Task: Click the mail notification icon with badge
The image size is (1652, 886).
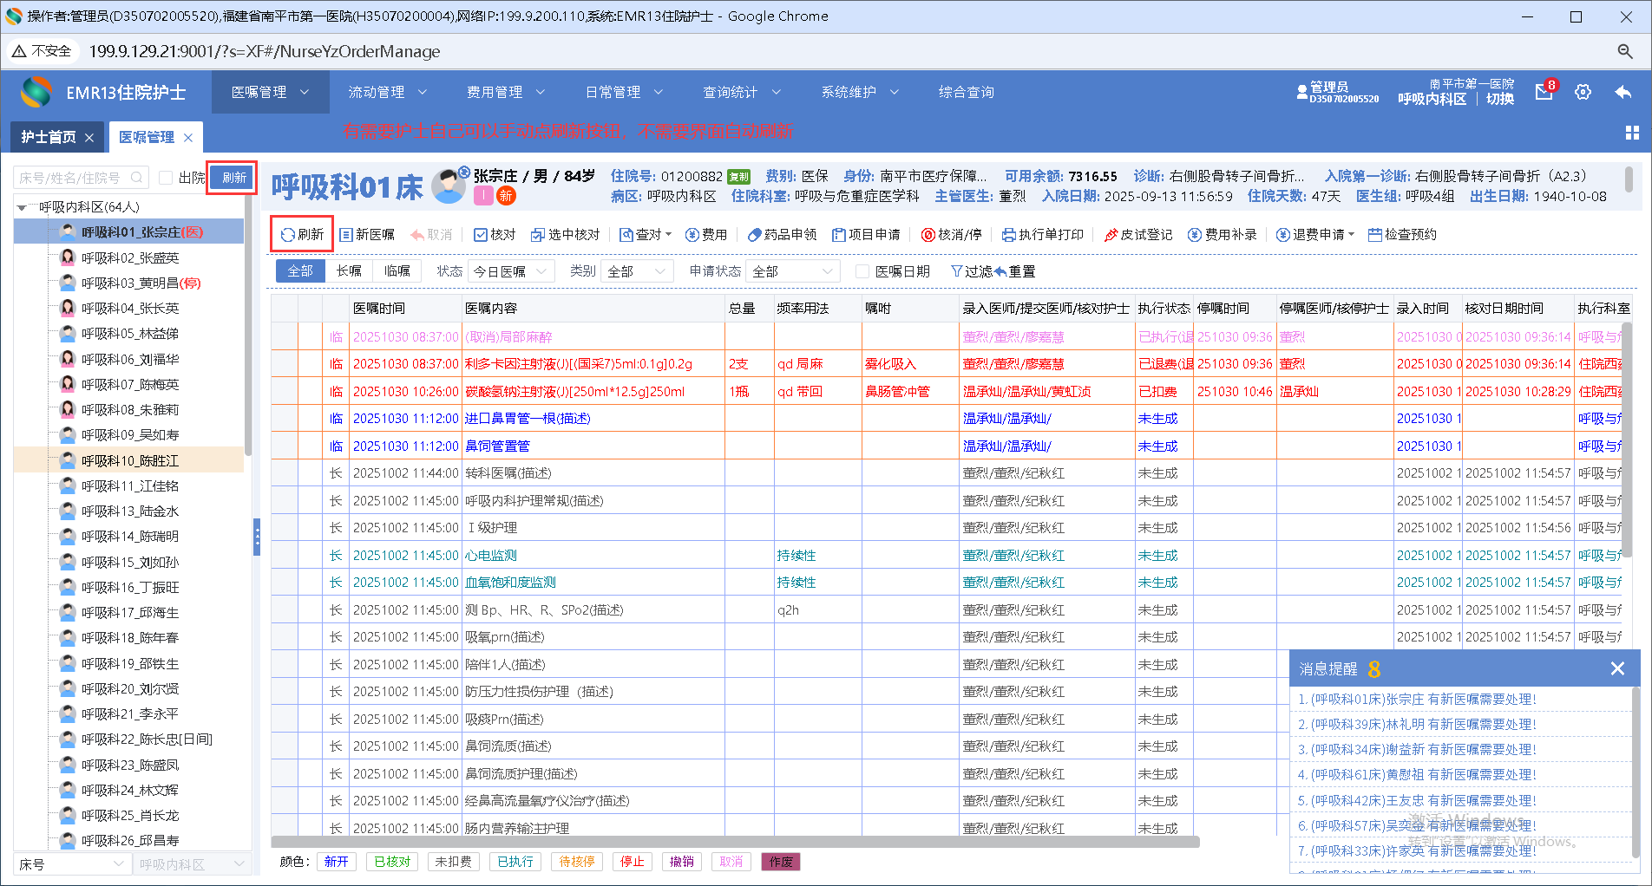Action: (x=1544, y=92)
